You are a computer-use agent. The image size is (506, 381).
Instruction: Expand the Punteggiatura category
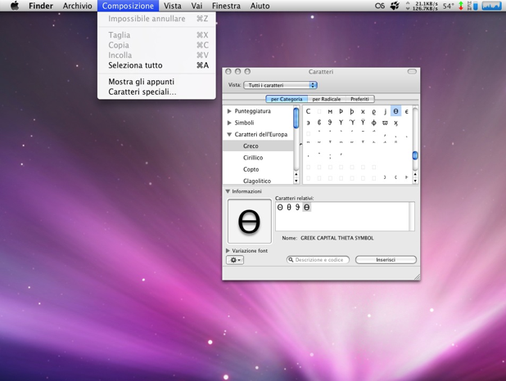click(229, 111)
